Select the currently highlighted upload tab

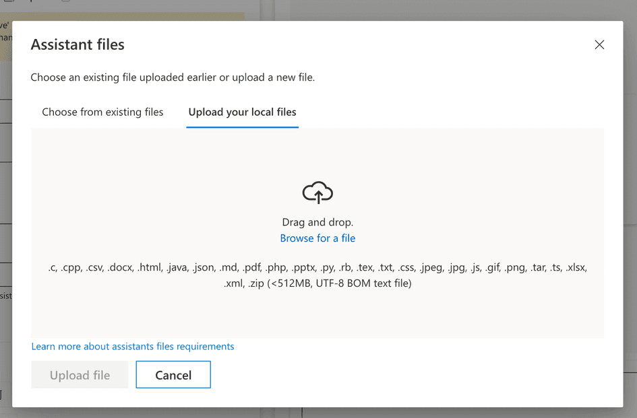(242, 112)
